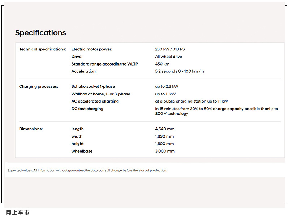Click the Electric motor power label
Screen dimensions: 289x216
coord(92,49)
